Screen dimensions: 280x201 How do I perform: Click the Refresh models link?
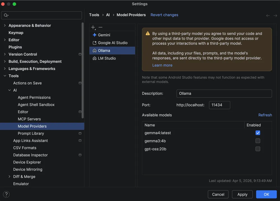click(265, 115)
